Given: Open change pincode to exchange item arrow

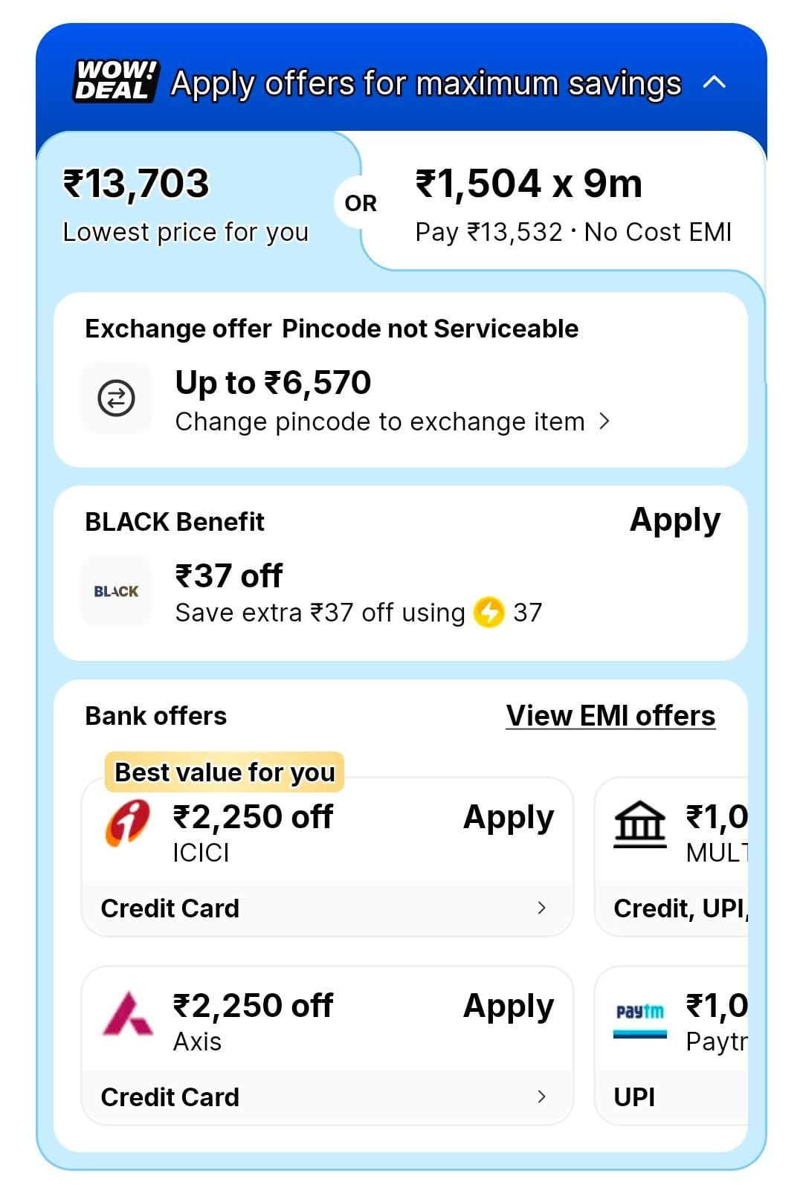Looking at the screenshot, I should 604,422.
